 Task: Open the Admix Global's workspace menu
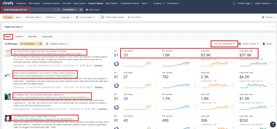click(265, 3)
